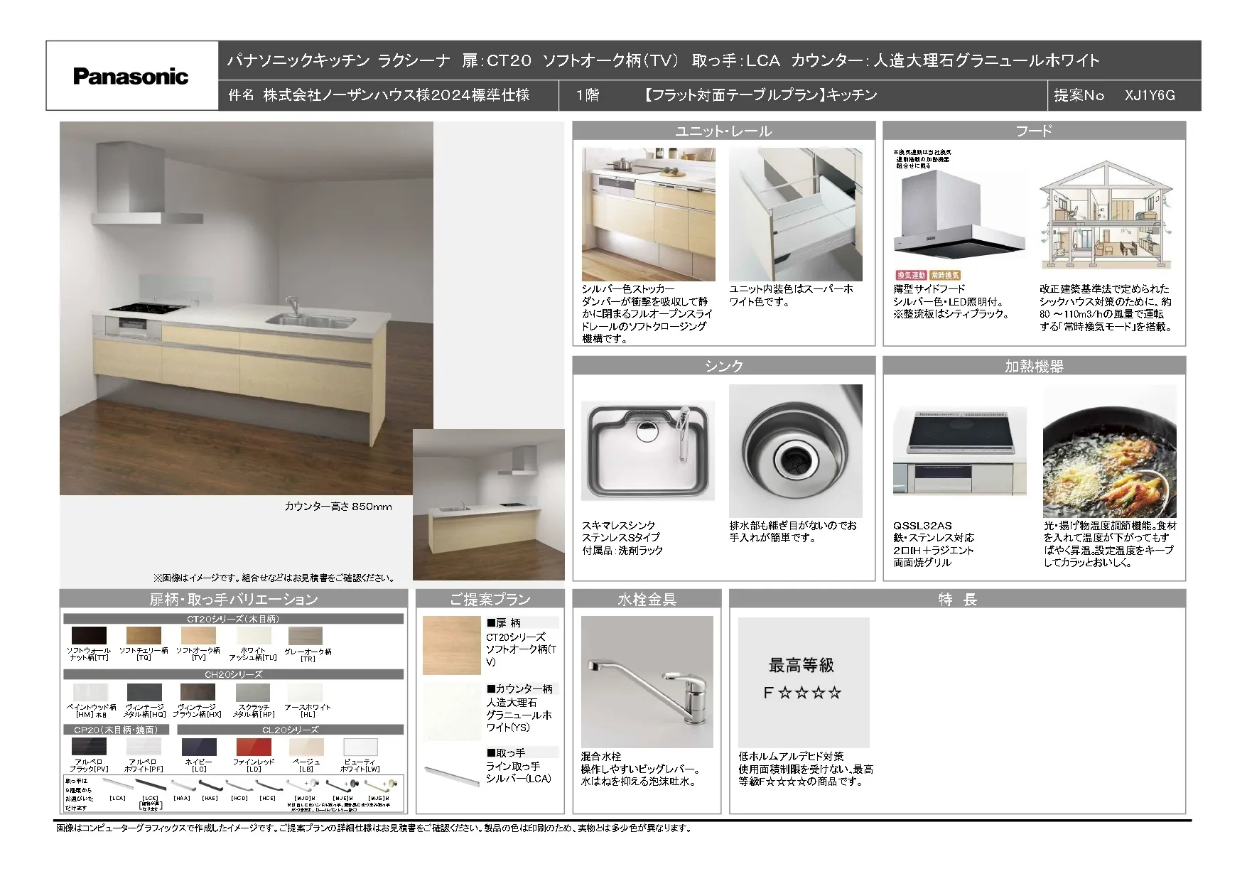Choose the ビューティホワイト [LW] swatch
Image resolution: width=1247 pixels, height=881 pixels.
click(360, 747)
